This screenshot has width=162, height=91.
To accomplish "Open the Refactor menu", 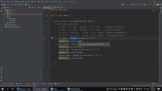I will pos(33,2).
